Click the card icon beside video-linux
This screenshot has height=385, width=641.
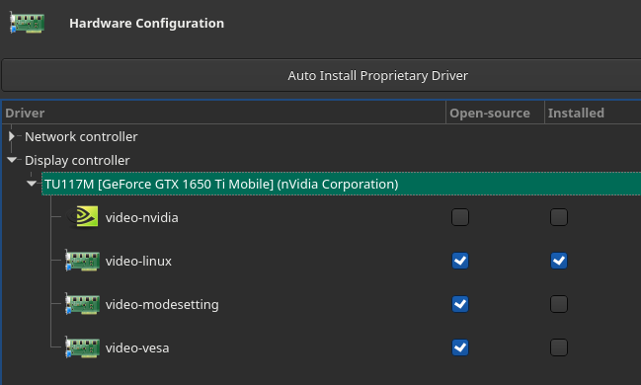click(x=82, y=261)
